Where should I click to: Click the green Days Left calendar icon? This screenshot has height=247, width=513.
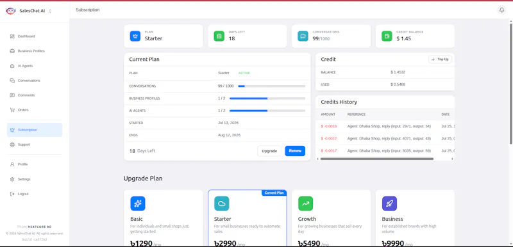tap(219, 36)
